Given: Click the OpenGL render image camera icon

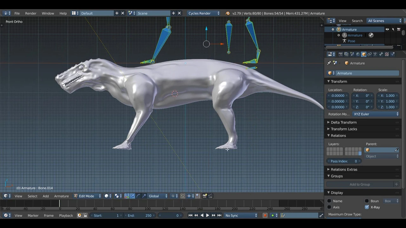Looking at the screenshot, I should pos(205,196).
